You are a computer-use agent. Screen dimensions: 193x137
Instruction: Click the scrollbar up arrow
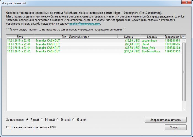(184, 41)
